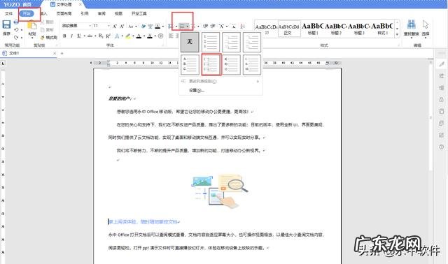Image resolution: width=448 pixels, height=264 pixels.
Task: Select the A. B. C. numbering thumbnail
Action: [190, 65]
